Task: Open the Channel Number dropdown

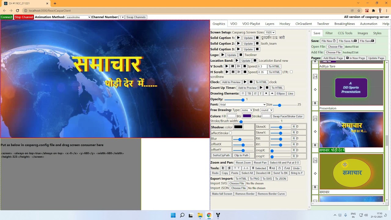Action: 122,17
